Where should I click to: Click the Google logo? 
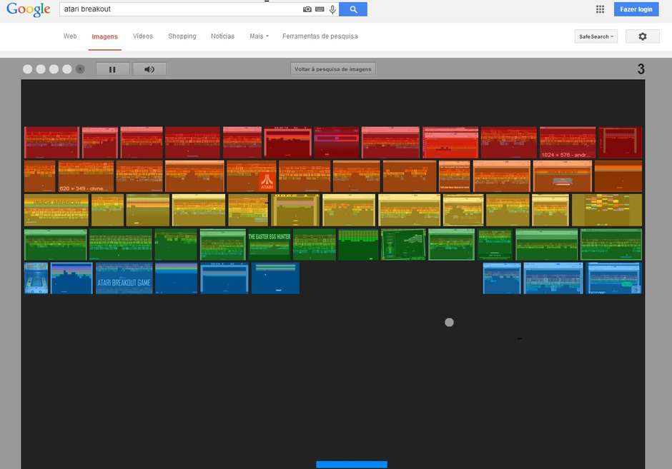point(29,9)
